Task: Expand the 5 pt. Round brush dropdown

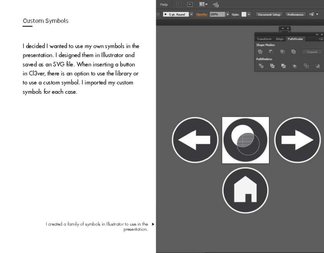Action: pos(192,15)
